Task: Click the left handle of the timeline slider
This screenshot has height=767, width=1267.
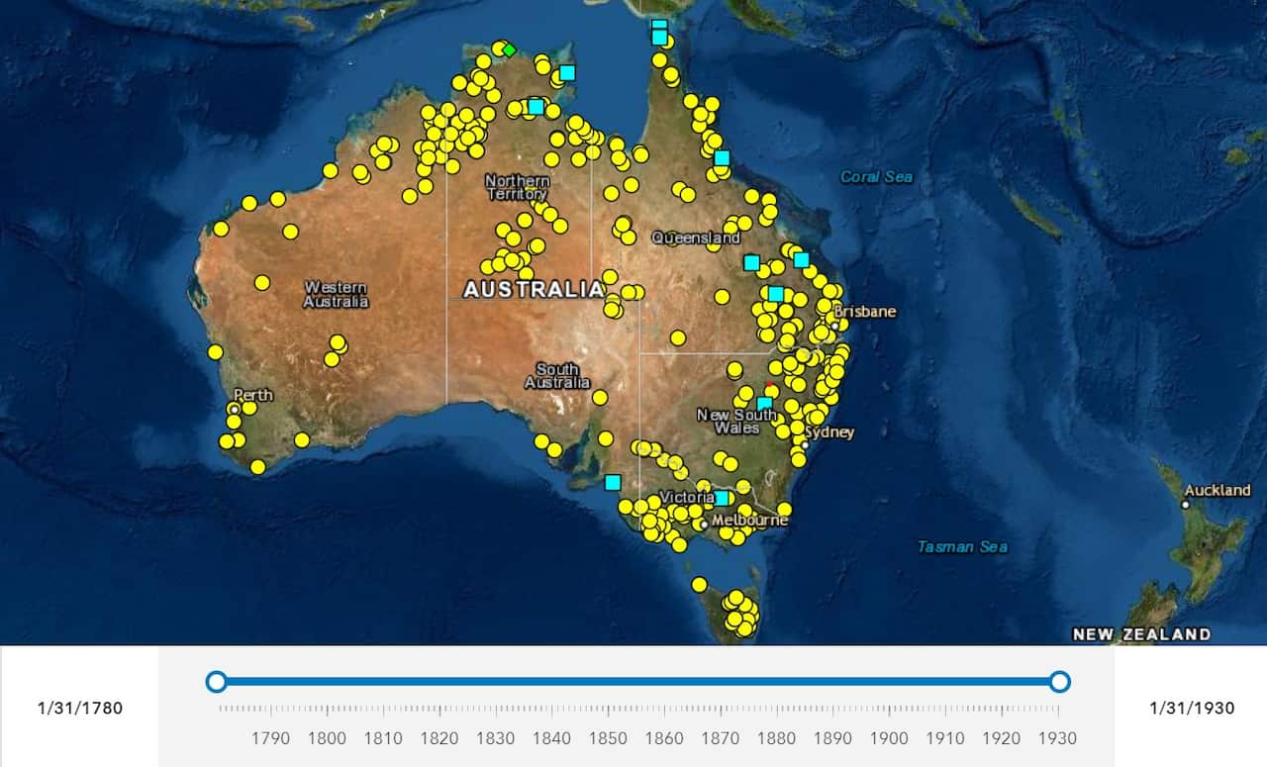Action: tap(216, 682)
